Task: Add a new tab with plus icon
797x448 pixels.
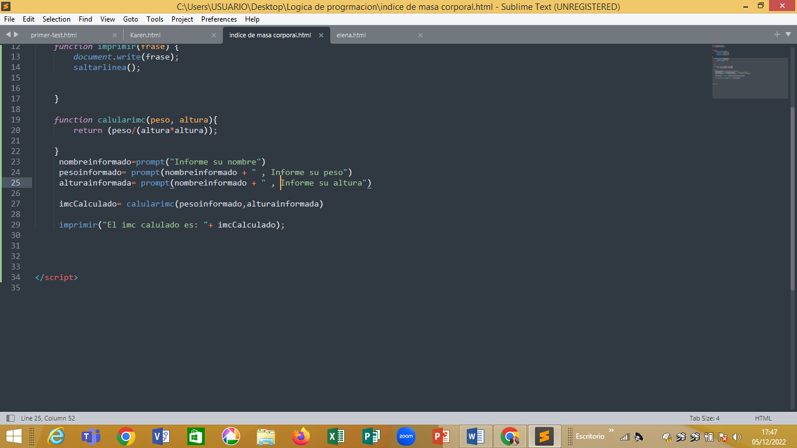Action: 777,34
